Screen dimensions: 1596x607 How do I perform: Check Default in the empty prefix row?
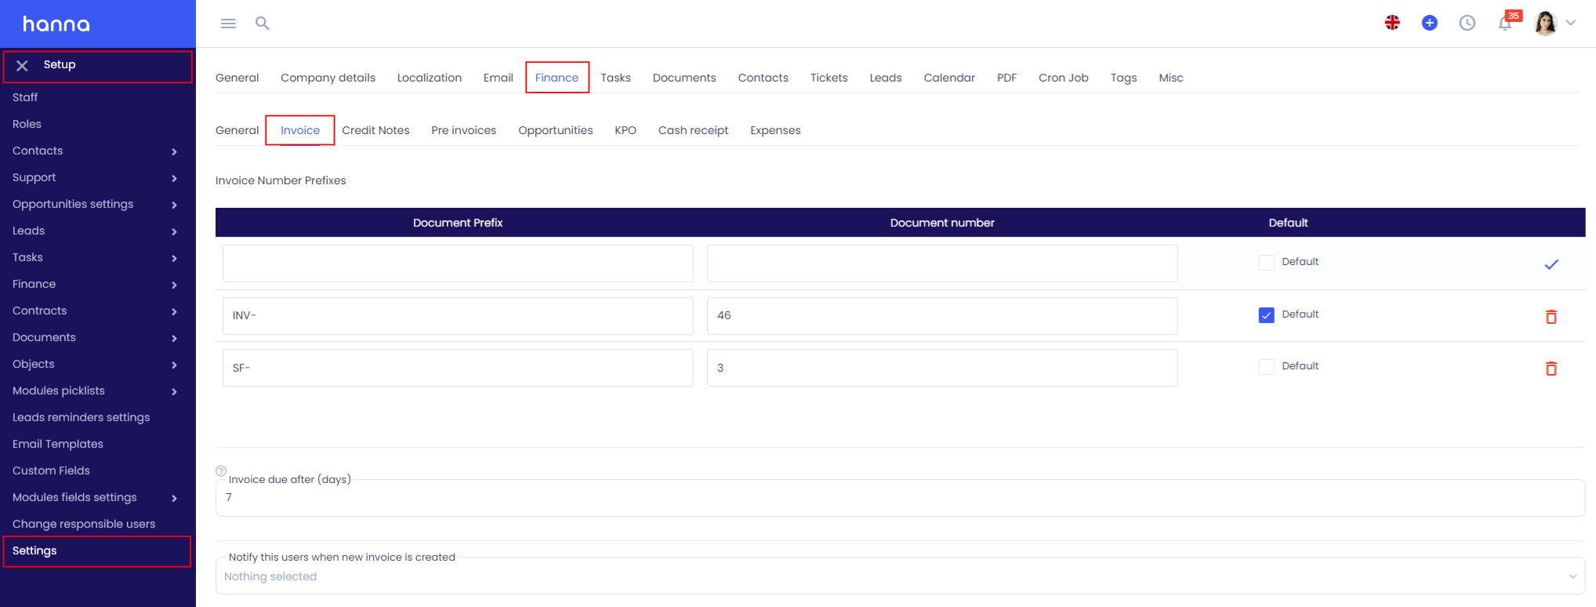[x=1267, y=263]
